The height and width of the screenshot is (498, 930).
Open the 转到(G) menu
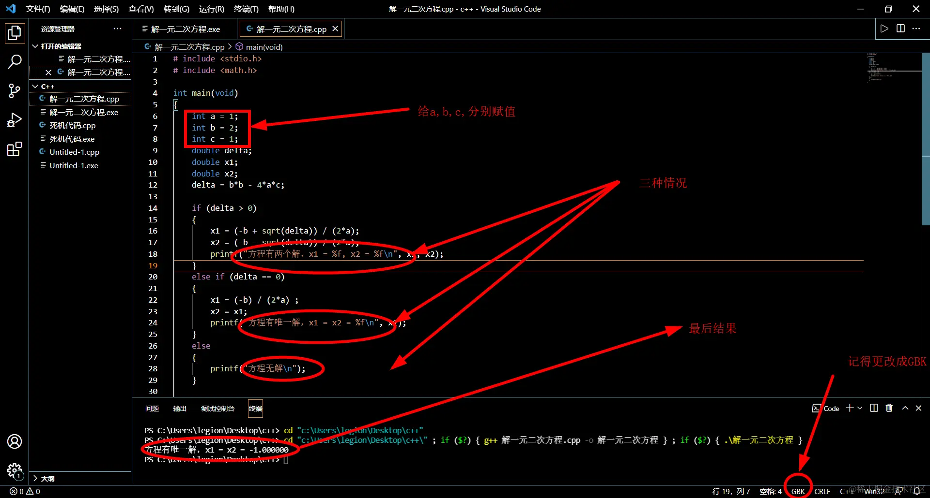(x=176, y=9)
